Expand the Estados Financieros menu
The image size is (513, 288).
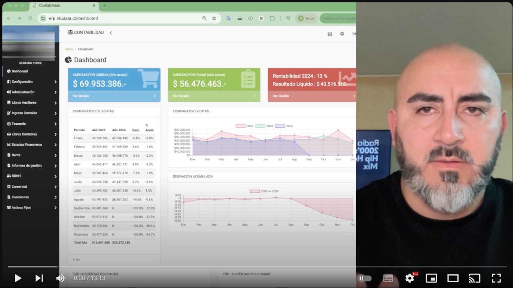30,144
